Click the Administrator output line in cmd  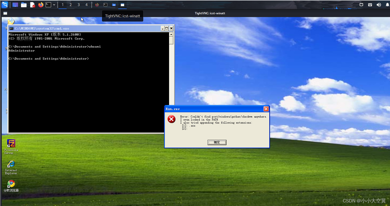coord(22,51)
